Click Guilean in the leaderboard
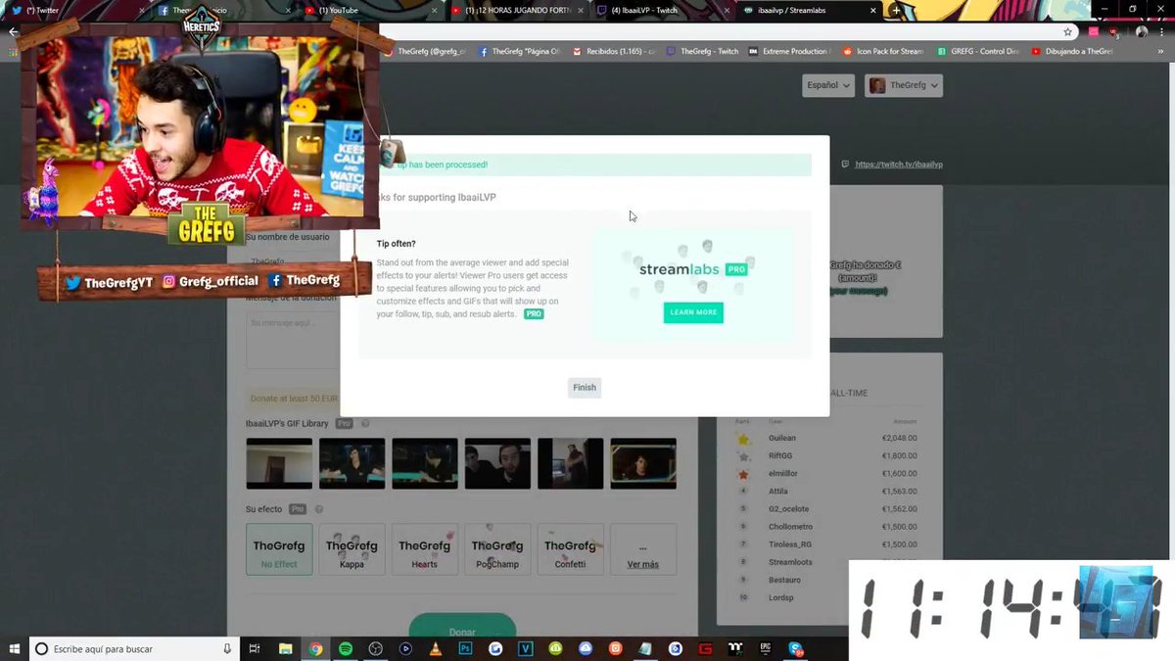Viewport: 1175px width, 661px height. [782, 438]
